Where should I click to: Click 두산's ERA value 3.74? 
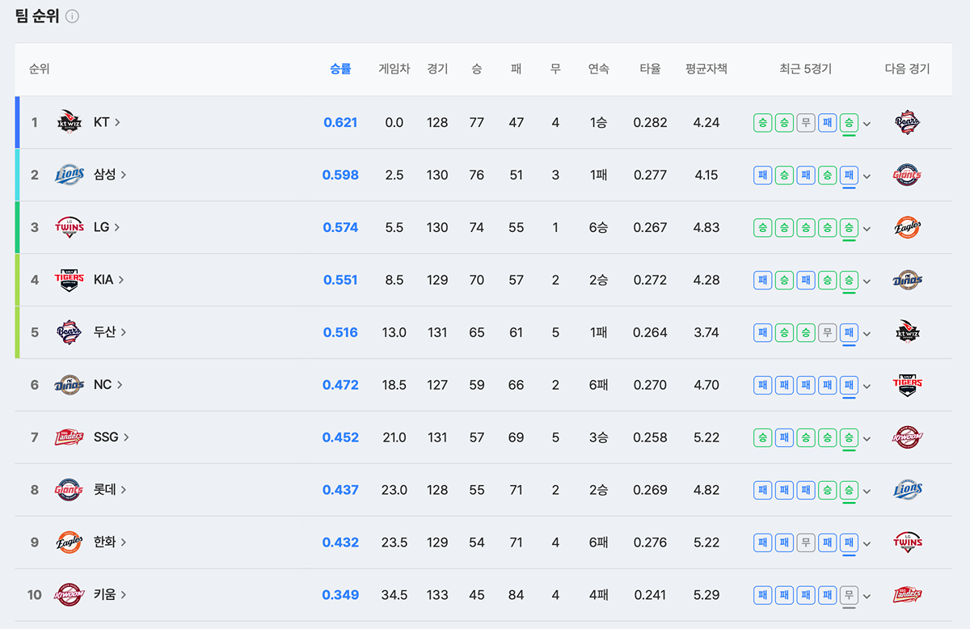pos(706,332)
